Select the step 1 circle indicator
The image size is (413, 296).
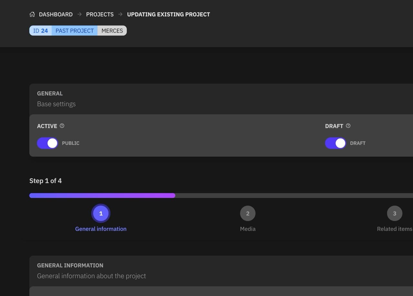click(x=101, y=213)
